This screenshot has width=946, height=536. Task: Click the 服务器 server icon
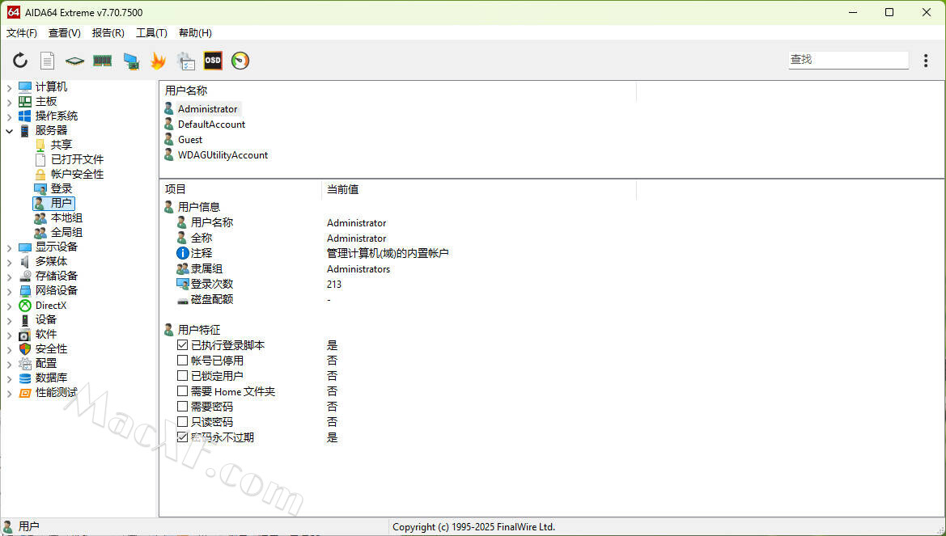[x=25, y=130]
